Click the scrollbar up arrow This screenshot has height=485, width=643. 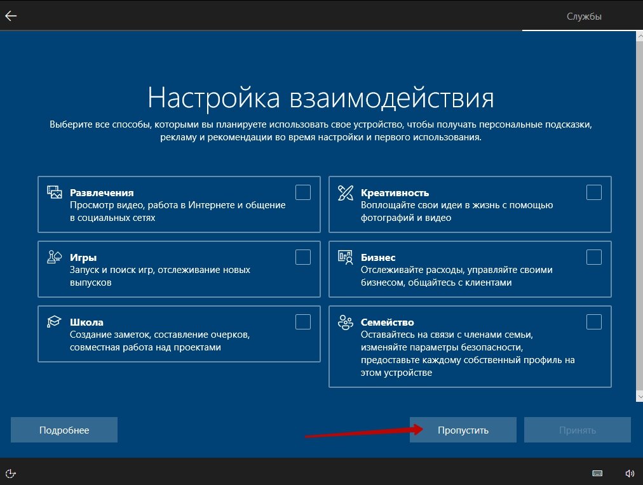click(639, 36)
